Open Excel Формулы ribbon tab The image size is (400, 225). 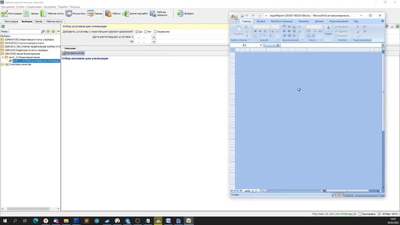coord(304,21)
